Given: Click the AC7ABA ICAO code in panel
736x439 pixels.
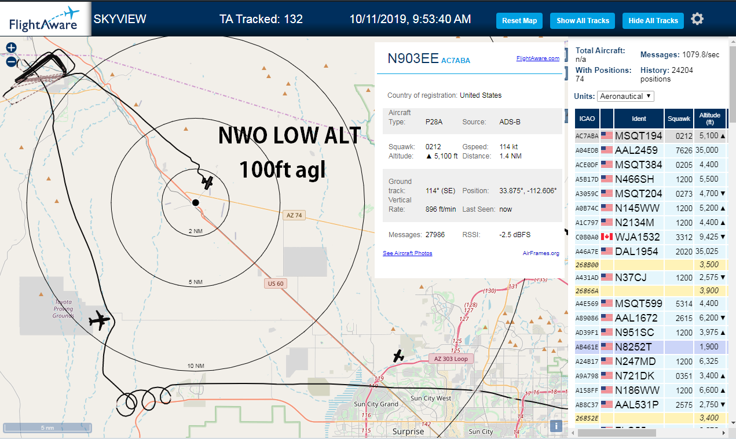Looking at the screenshot, I should pos(456,61).
